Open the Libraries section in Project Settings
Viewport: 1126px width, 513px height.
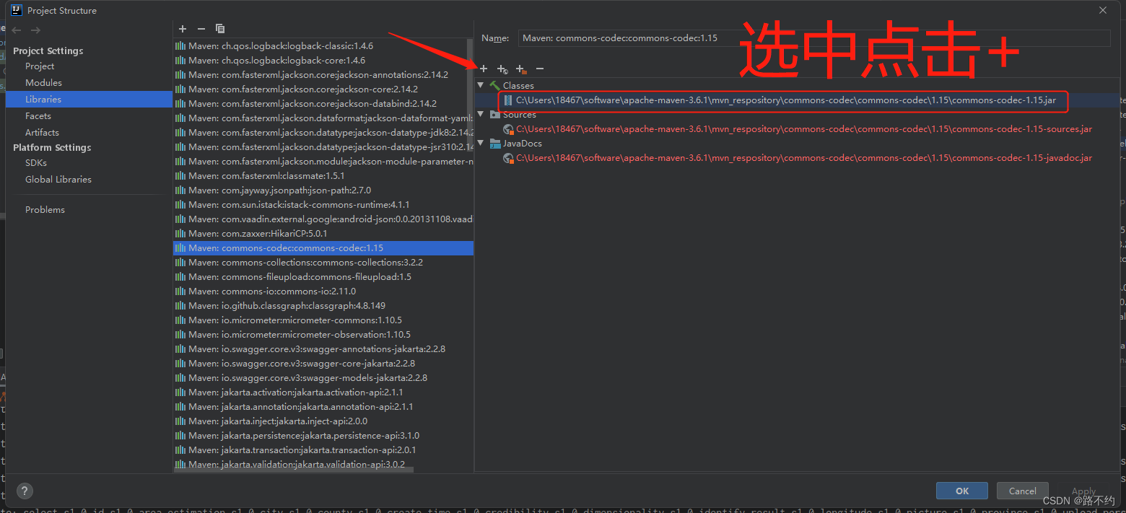(45, 99)
